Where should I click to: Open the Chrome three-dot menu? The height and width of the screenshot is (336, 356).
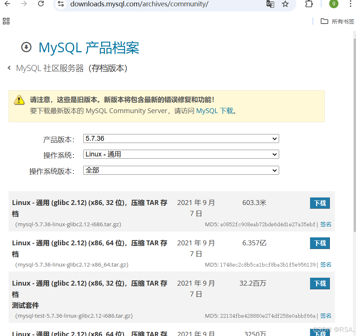[x=350, y=4]
